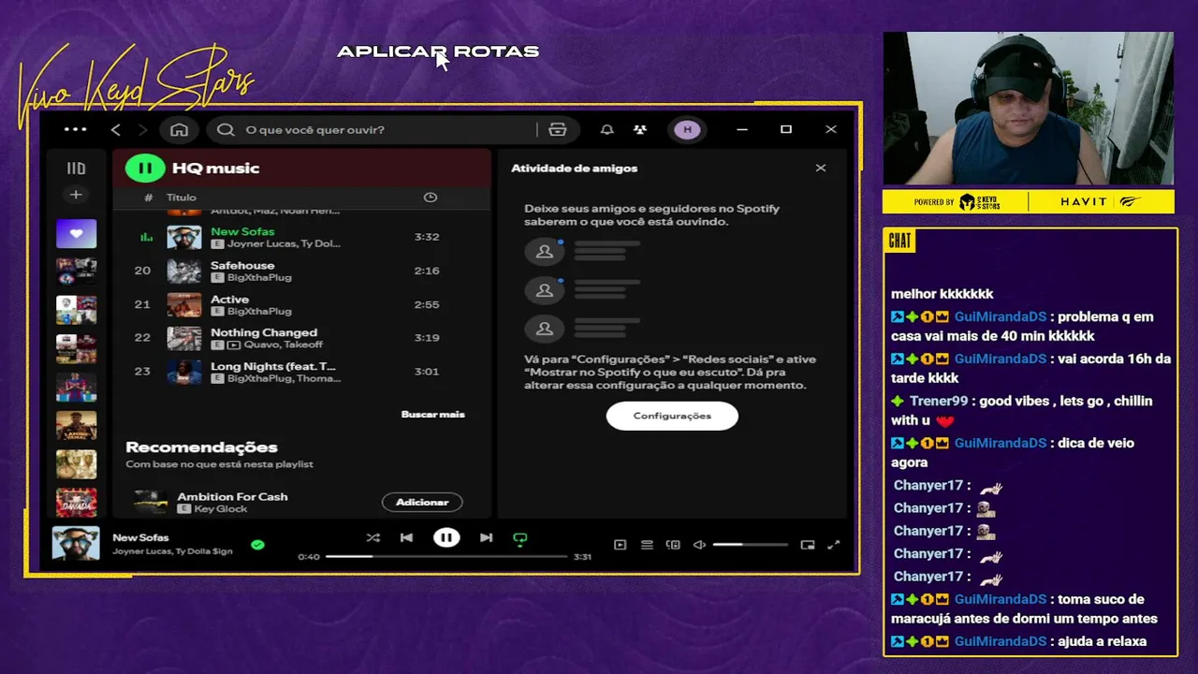Open second playlist thumbnail below Liked Songs
Viewport: 1198px width, 674px height.
pyautogui.click(x=76, y=271)
